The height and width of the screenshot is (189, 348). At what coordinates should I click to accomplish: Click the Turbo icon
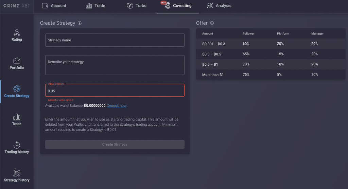tap(130, 5)
